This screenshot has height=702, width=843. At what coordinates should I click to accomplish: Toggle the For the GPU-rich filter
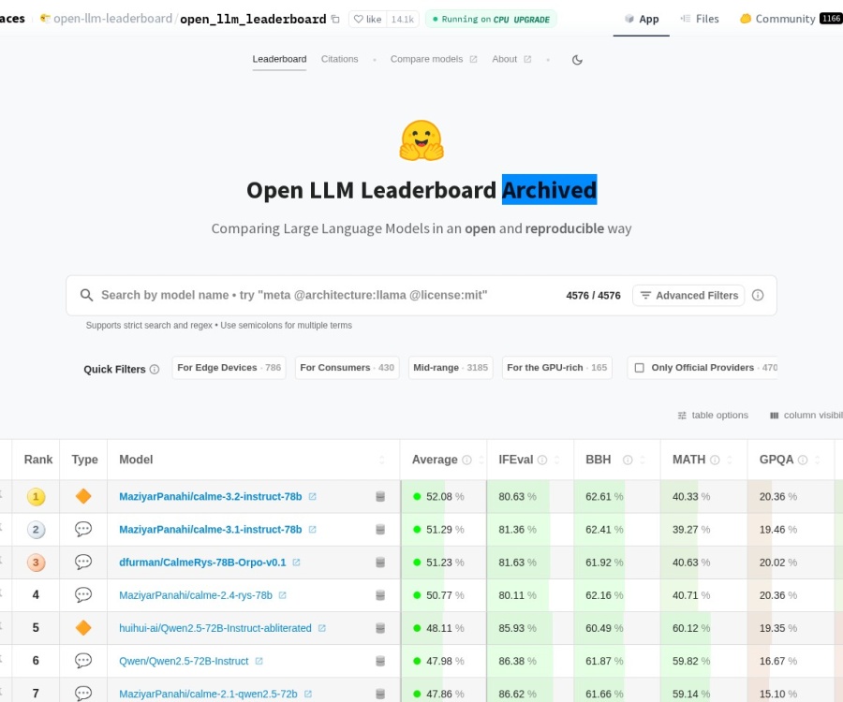(557, 368)
